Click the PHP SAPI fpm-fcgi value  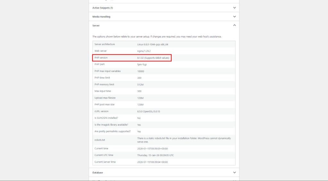pos(142,65)
